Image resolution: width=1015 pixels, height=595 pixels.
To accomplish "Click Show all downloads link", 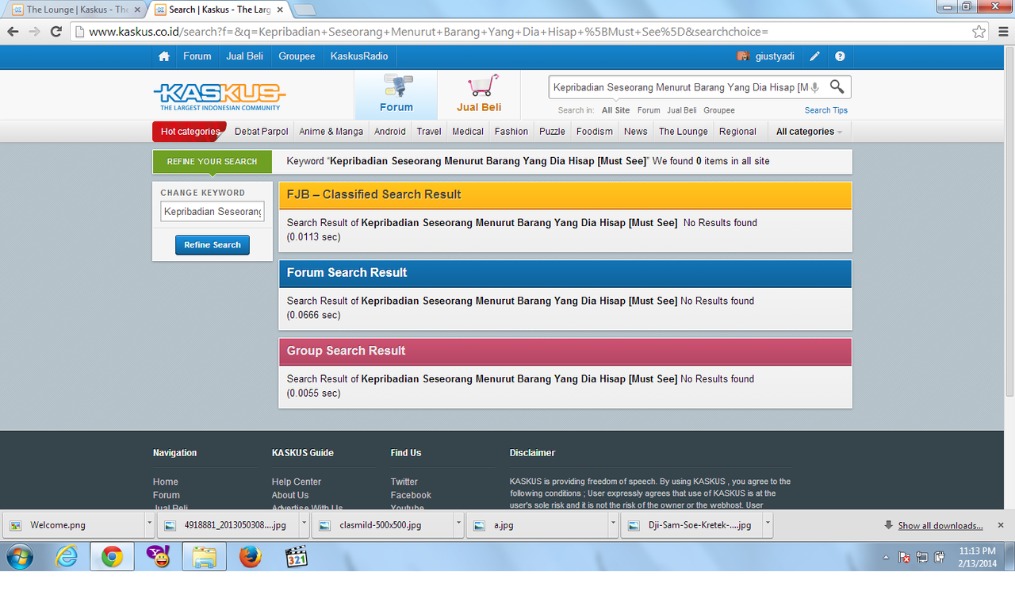I will pyautogui.click(x=940, y=525).
